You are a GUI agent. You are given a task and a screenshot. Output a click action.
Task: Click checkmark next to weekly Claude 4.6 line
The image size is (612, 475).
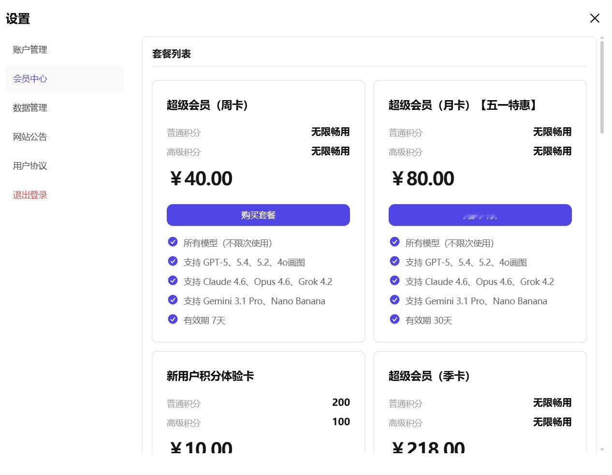173,281
